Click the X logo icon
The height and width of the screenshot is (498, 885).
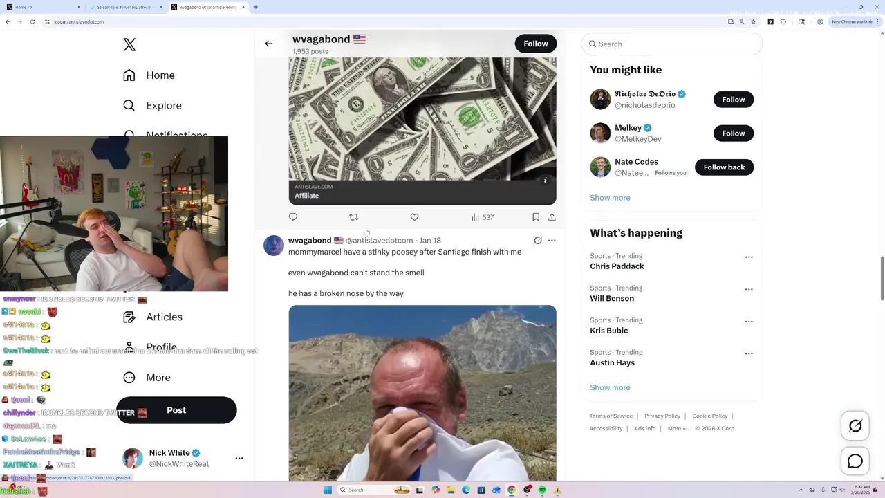(x=129, y=45)
